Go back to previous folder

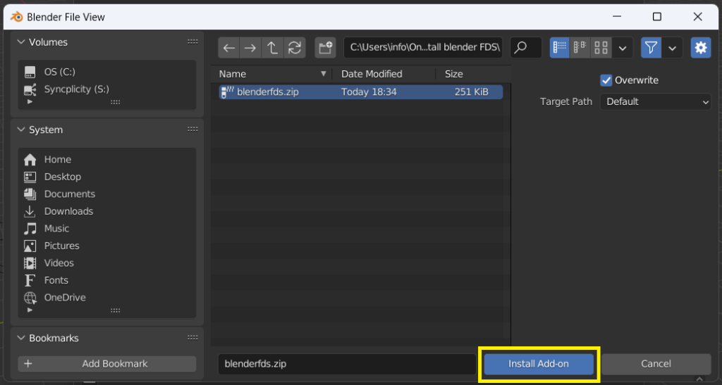(x=229, y=48)
